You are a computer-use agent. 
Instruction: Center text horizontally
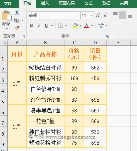click(x=123, y=26)
